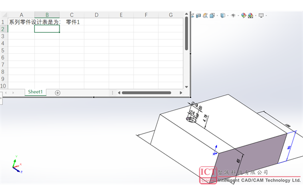Select the blue 50 dimension on the model
303x195 pixels.
(289, 147)
